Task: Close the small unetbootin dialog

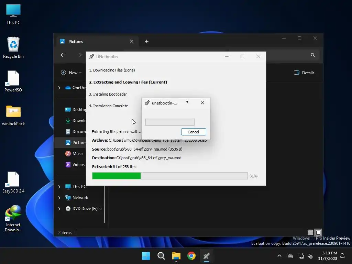Action: (202, 103)
